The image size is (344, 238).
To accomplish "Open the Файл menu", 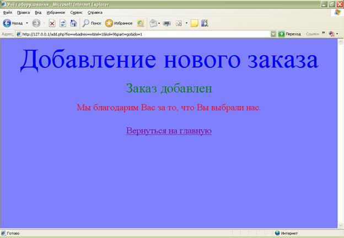I will (8, 12).
